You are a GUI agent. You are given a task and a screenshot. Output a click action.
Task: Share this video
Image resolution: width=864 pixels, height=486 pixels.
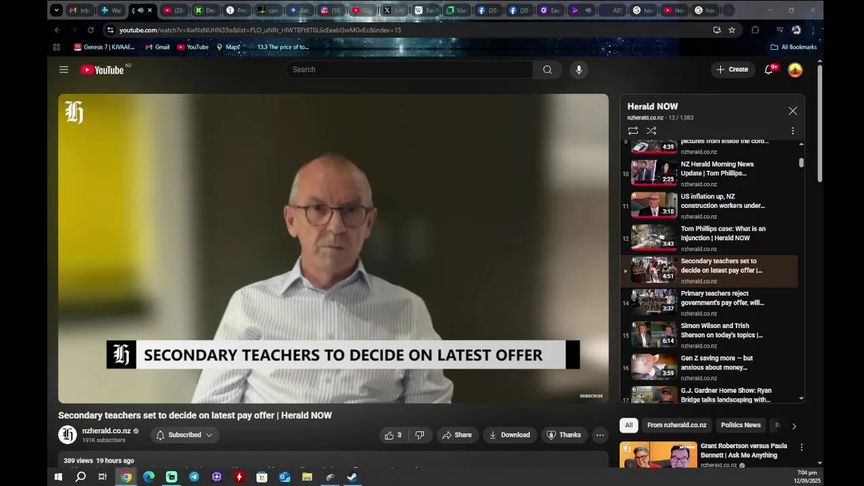click(x=457, y=435)
